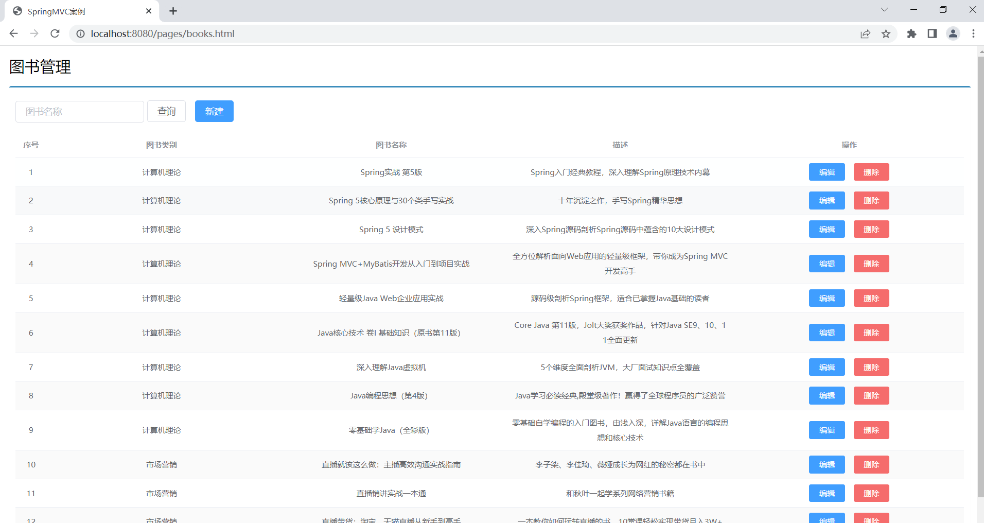Click the browser back arrow
This screenshot has height=523, width=984.
tap(14, 33)
